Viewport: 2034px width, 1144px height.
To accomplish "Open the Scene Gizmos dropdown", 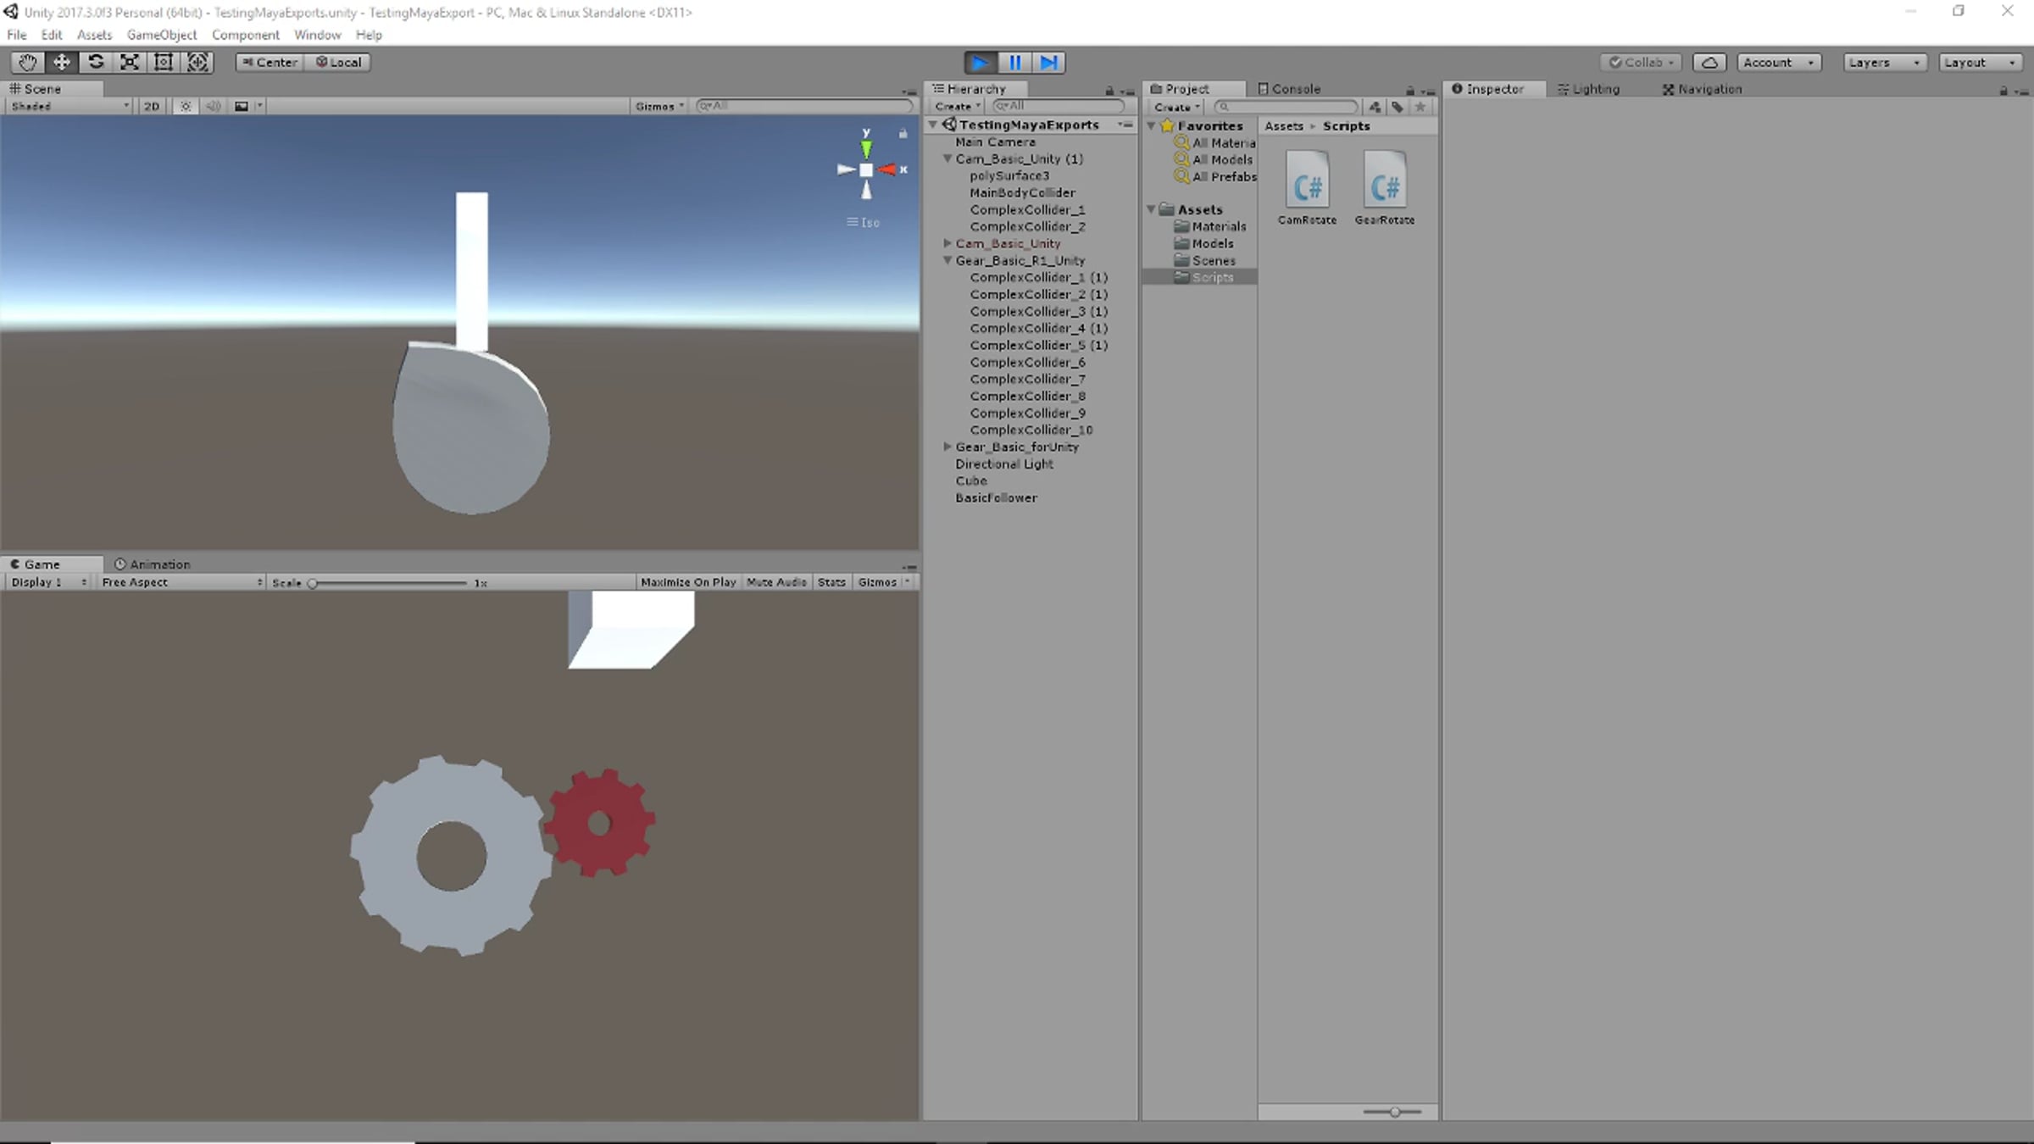I will (659, 106).
